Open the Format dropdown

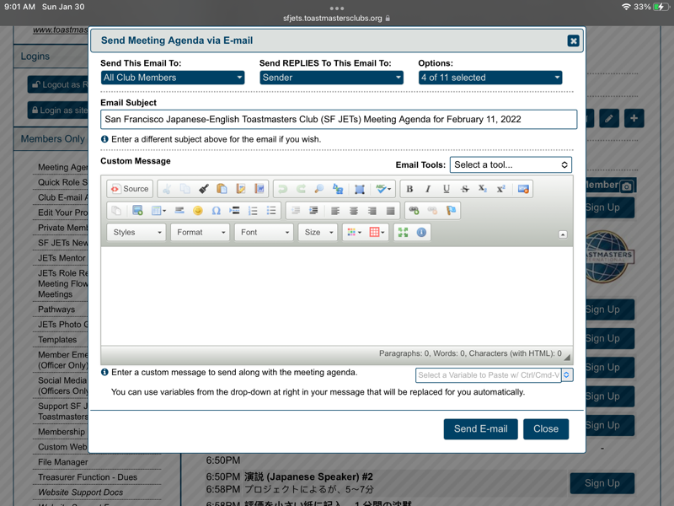(x=200, y=233)
